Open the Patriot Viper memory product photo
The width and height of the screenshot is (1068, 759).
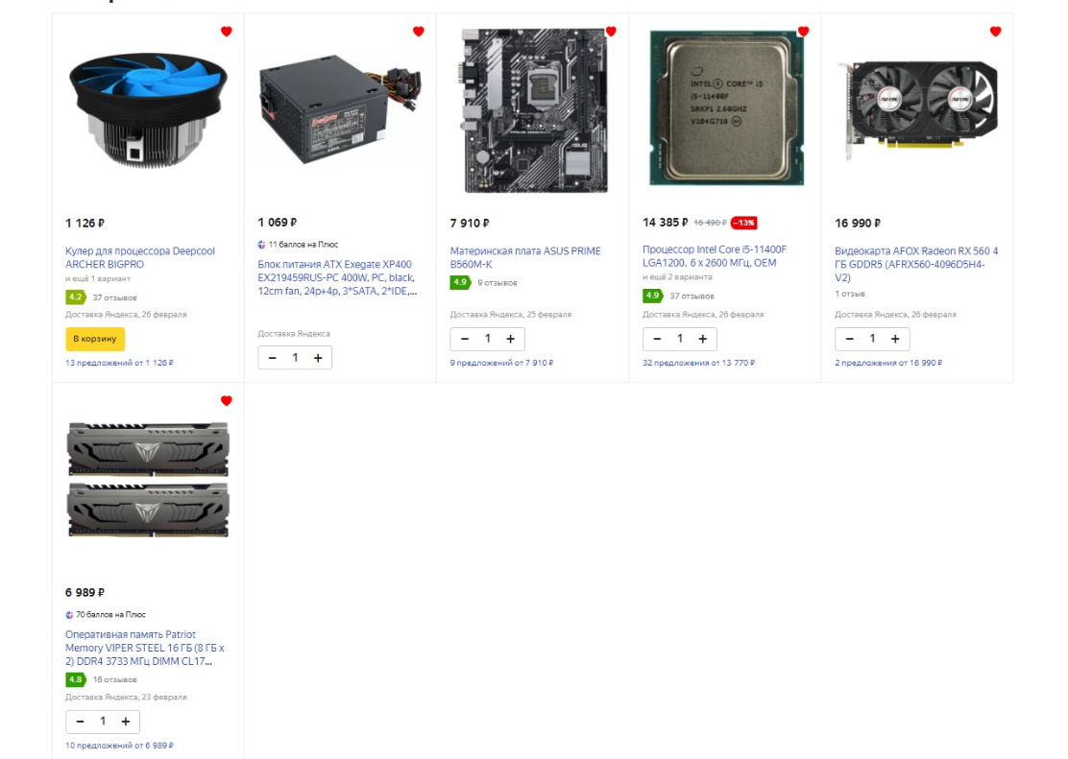(x=148, y=479)
